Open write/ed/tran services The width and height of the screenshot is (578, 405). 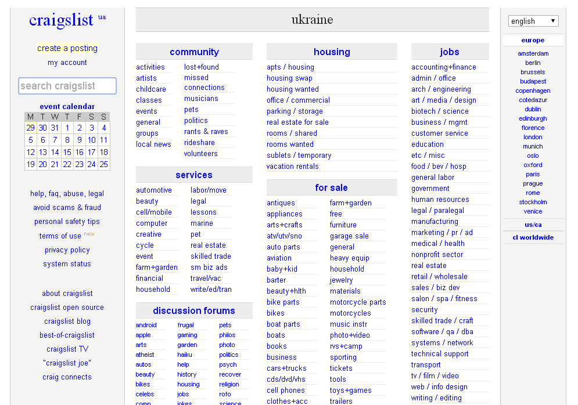point(211,290)
